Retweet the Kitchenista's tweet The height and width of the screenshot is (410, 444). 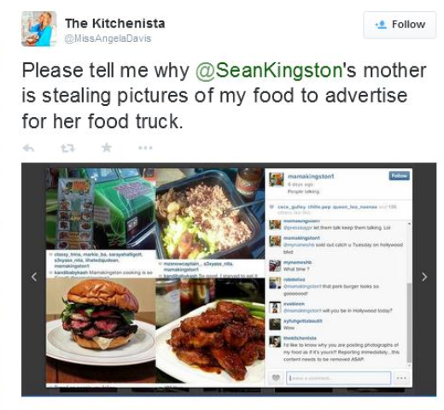pos(68,148)
